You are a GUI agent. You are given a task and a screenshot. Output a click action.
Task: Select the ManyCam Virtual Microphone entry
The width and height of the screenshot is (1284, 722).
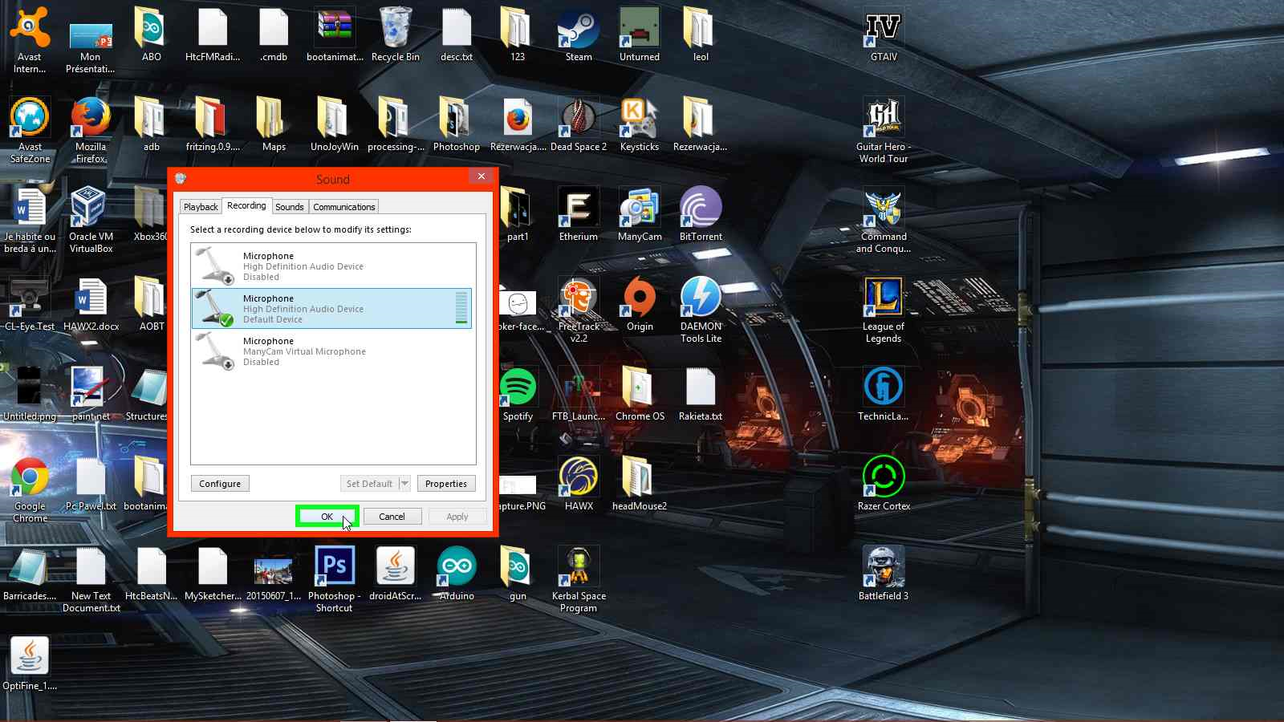[331, 351]
